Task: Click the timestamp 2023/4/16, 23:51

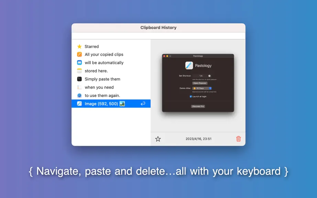Action: point(198,139)
